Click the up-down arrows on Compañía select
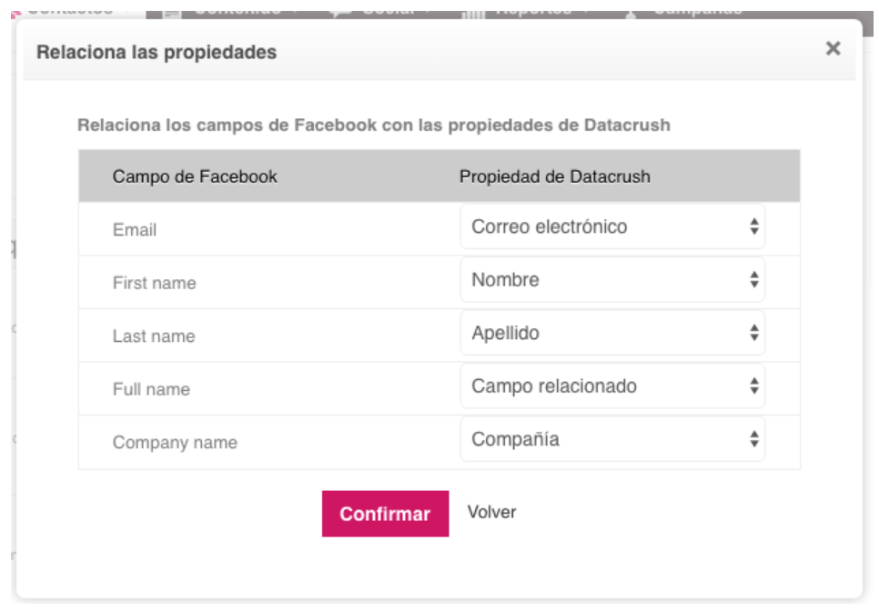879x611 pixels. 754,439
